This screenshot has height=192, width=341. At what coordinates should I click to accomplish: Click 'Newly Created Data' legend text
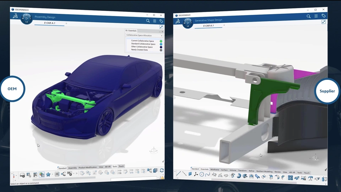pos(139,50)
